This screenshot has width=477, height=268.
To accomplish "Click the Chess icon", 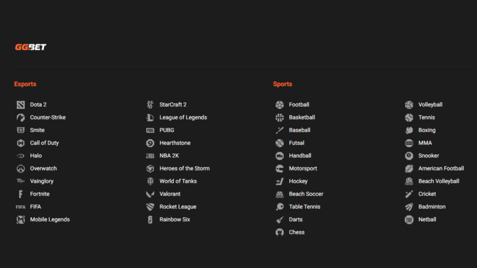I will [x=279, y=233].
